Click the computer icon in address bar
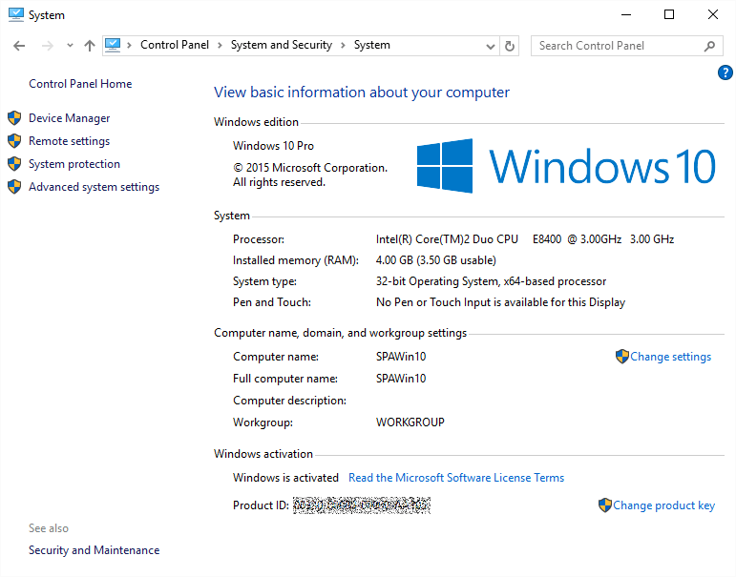736x577 pixels. [113, 45]
